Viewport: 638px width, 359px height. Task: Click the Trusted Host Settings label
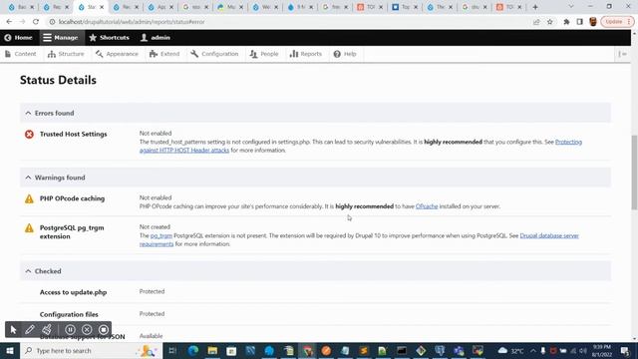pos(73,134)
